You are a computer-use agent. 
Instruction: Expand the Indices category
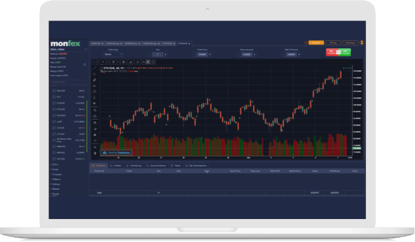(x=55, y=184)
